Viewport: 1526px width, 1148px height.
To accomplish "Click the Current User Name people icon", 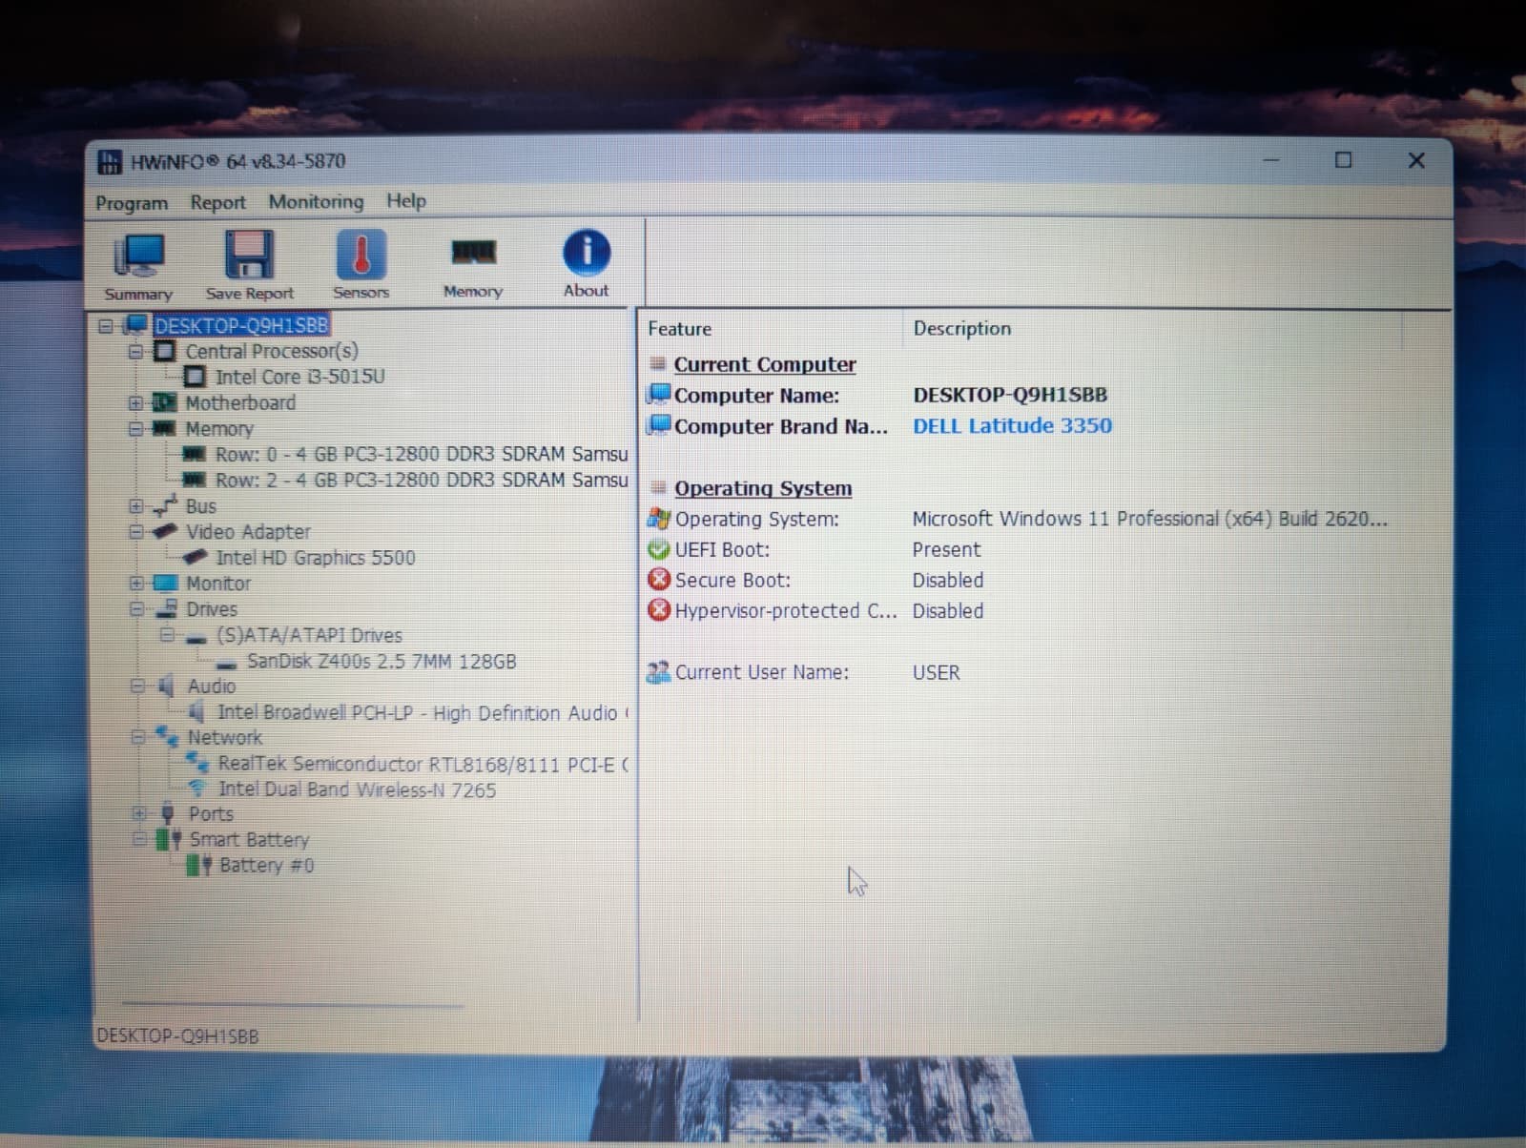I will (658, 672).
